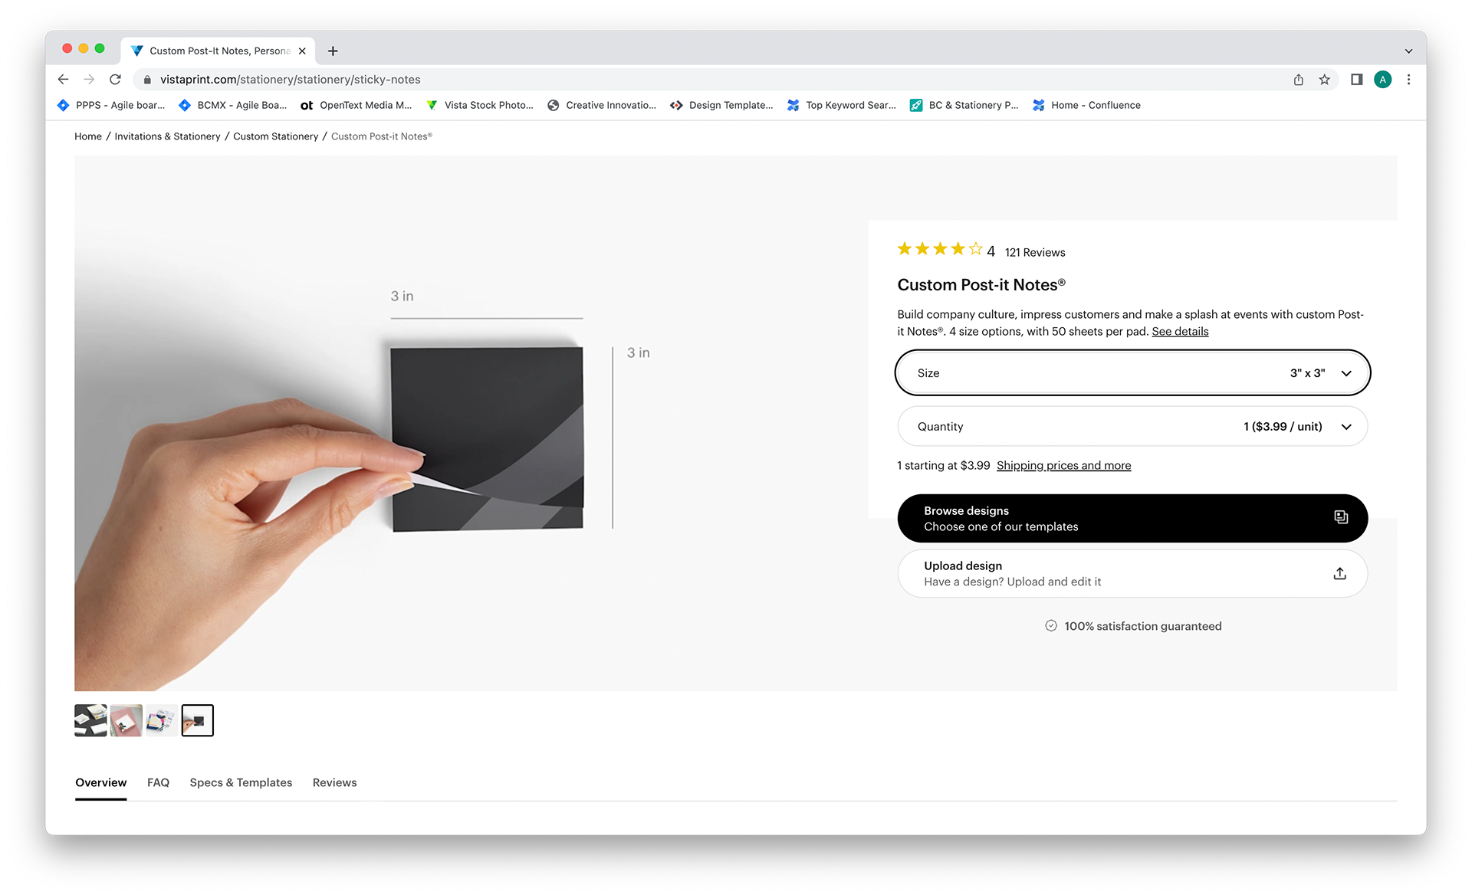Select the pink sticky note thumbnail
This screenshot has width=1472, height=895.
126,720
